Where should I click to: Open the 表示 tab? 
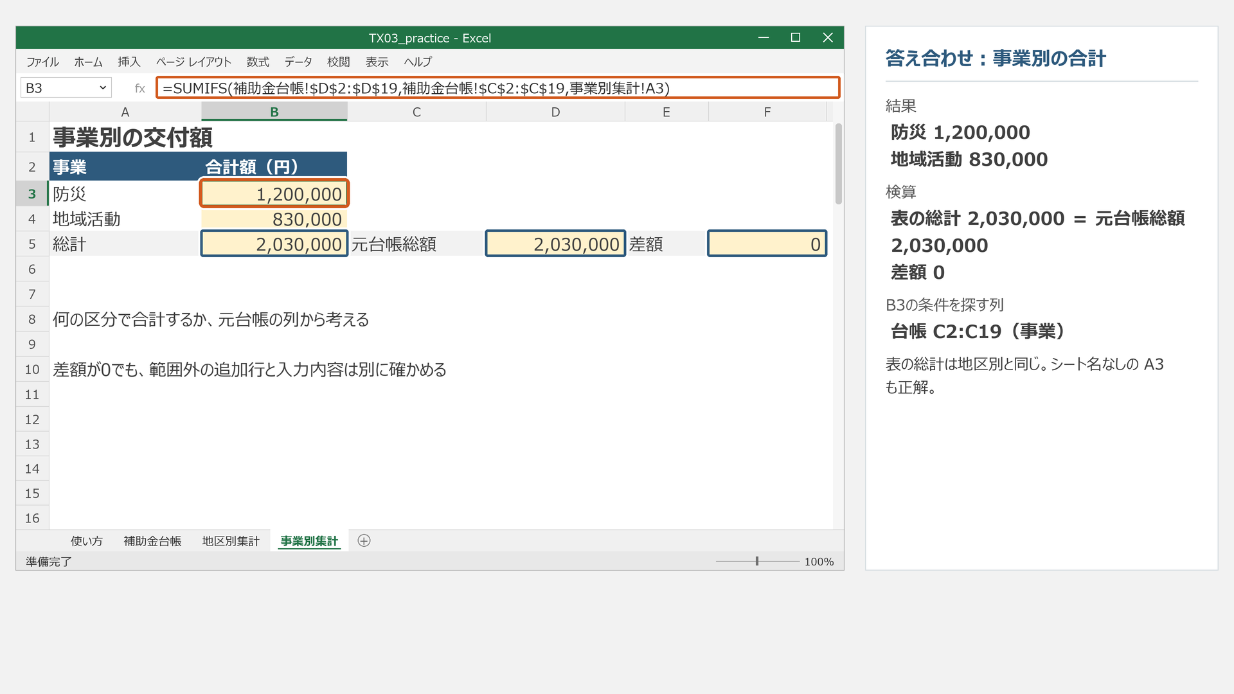(377, 62)
